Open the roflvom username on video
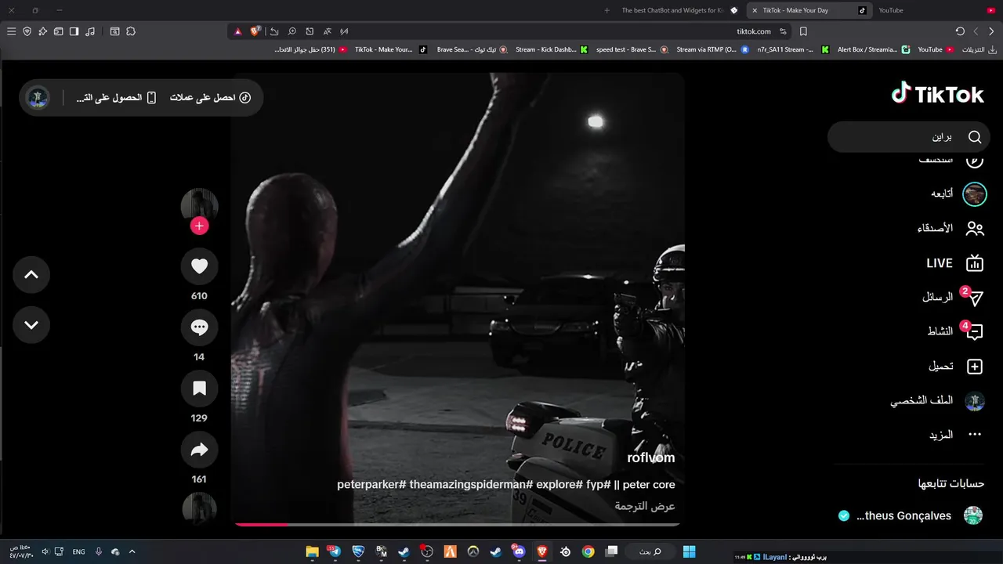 coord(650,457)
